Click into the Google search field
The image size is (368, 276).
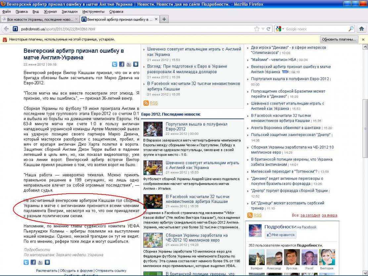[316, 29]
